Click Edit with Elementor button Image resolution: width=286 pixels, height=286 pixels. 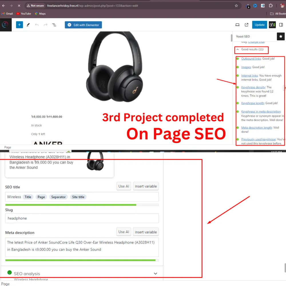(83, 25)
